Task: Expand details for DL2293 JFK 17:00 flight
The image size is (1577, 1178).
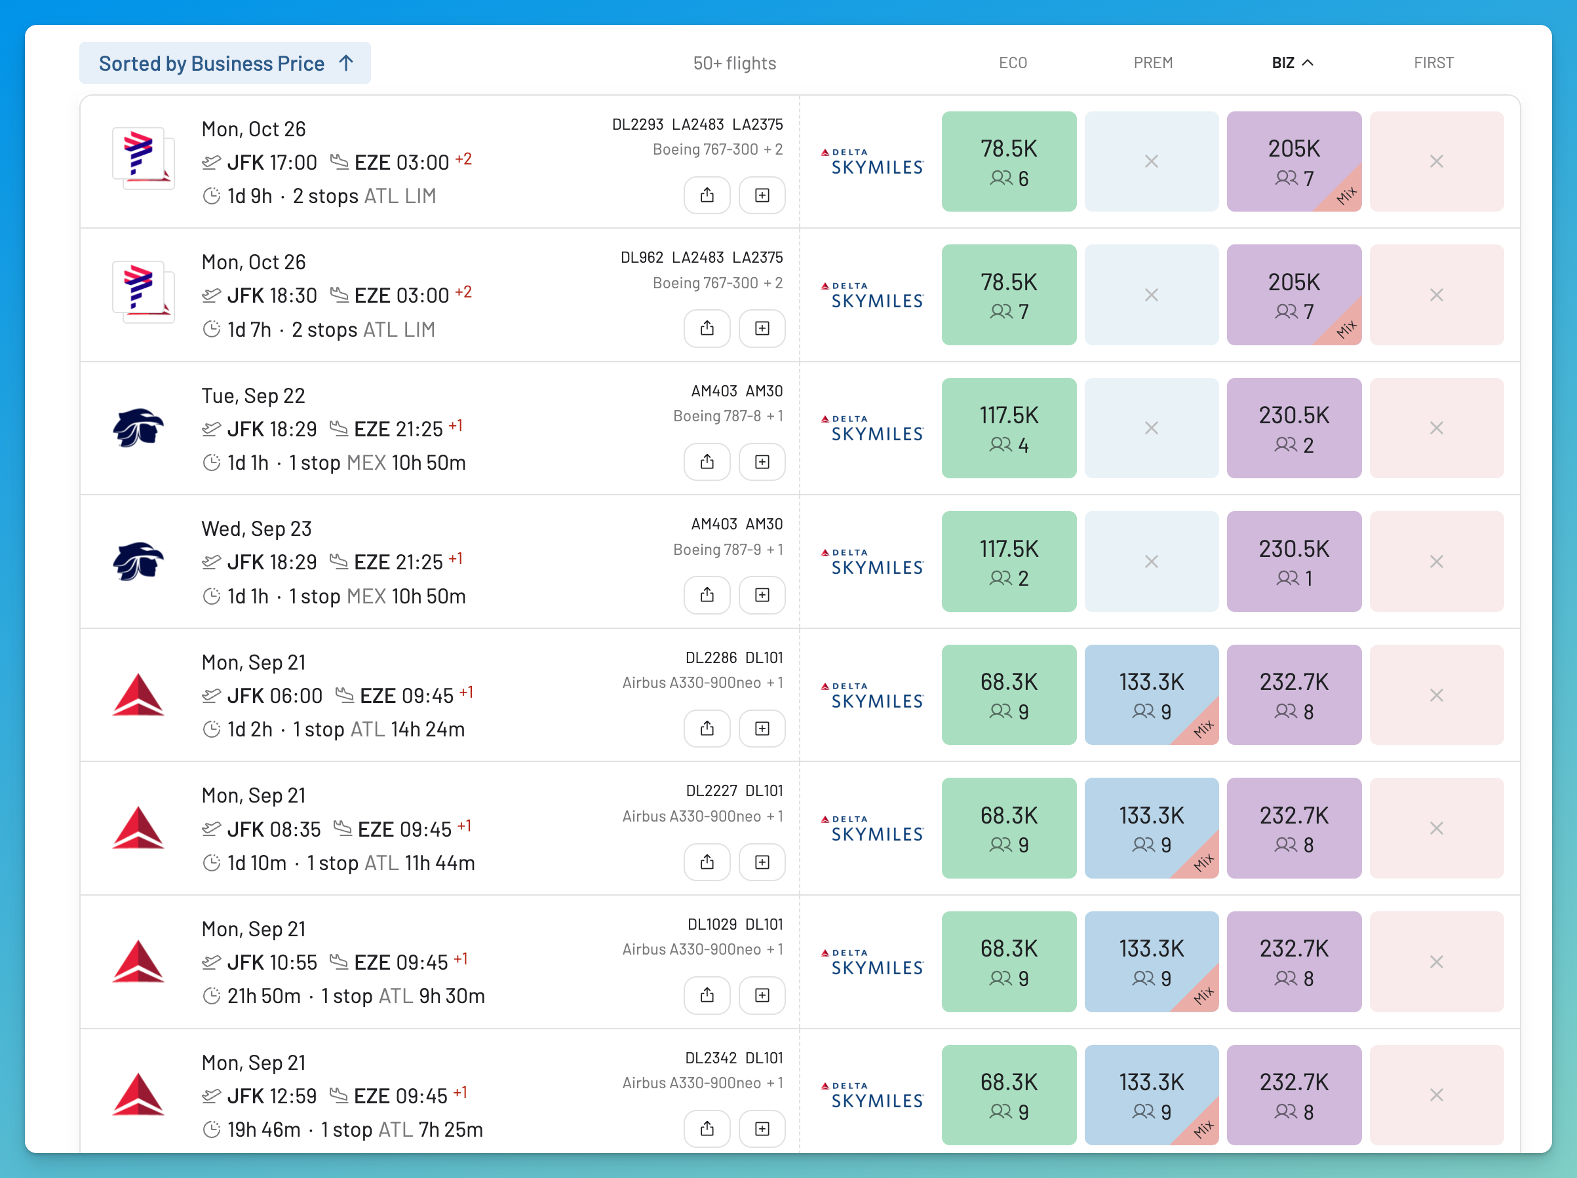Action: click(762, 195)
